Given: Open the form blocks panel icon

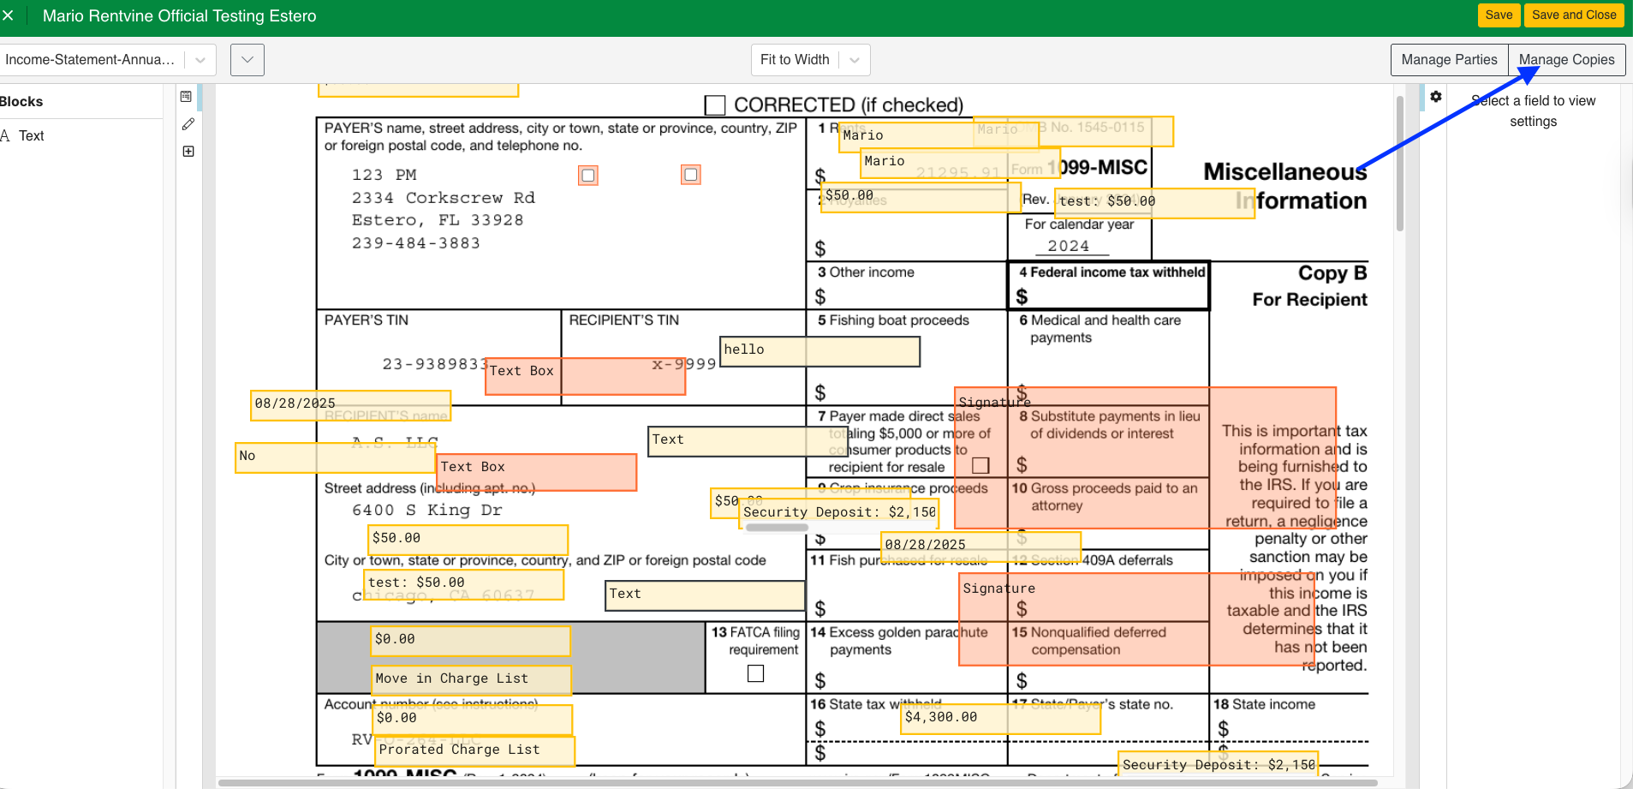Looking at the screenshot, I should pos(186,97).
